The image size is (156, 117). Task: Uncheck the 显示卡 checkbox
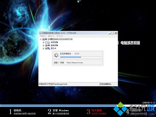point(46,48)
